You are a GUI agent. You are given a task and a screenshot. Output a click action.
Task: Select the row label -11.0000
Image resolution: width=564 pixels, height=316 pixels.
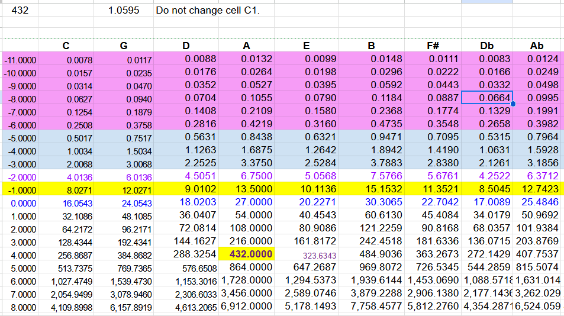(x=20, y=60)
